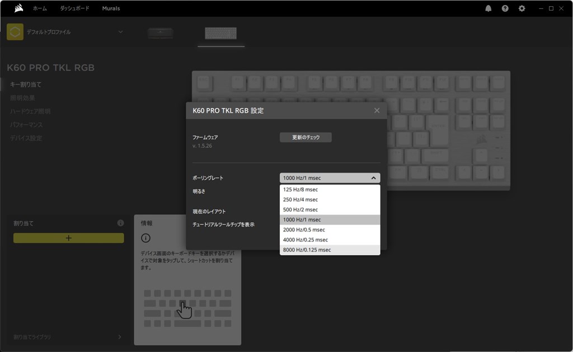Select the first device thumbnail in header
The width and height of the screenshot is (573, 352).
(x=161, y=33)
